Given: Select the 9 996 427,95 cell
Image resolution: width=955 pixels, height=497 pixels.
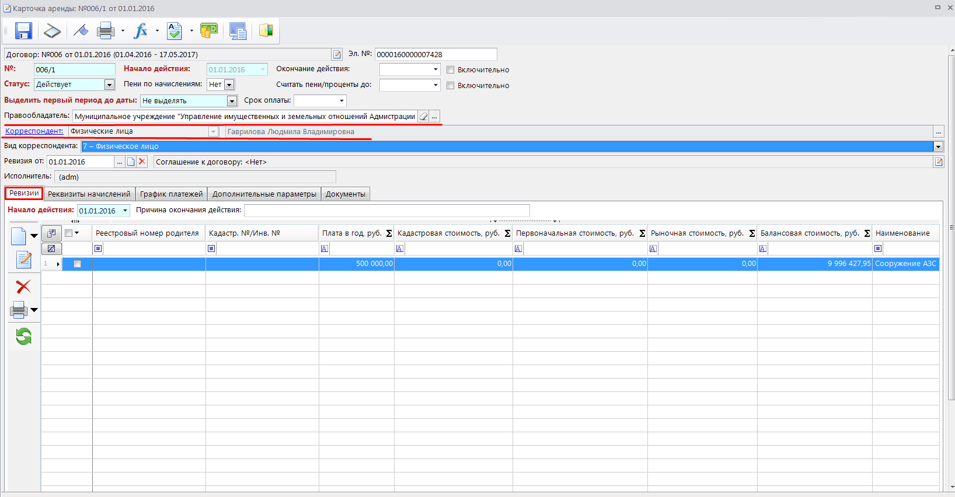Looking at the screenshot, I should click(815, 264).
